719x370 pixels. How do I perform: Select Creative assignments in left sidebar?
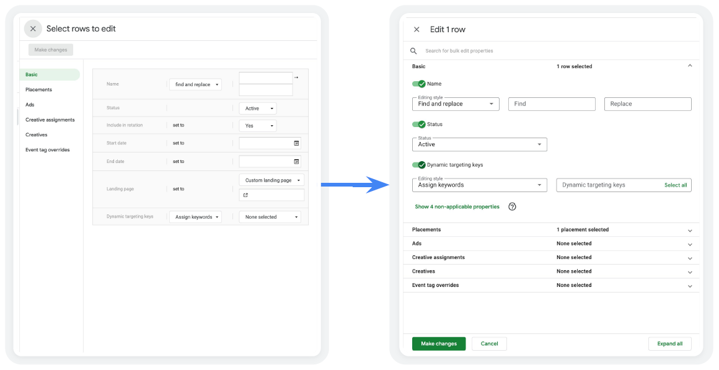[x=50, y=120]
